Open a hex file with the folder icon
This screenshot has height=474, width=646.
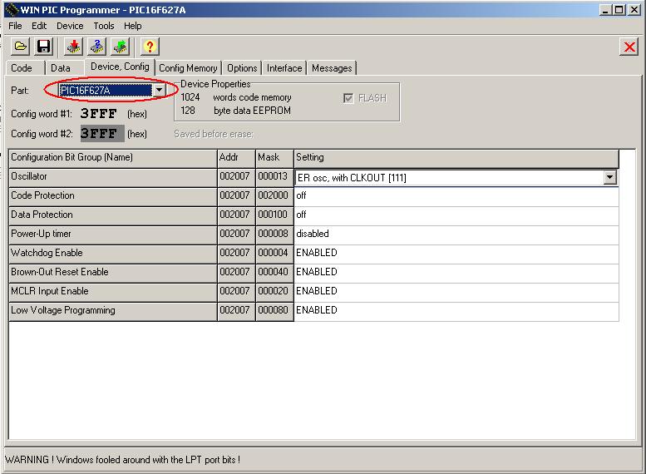(20, 47)
